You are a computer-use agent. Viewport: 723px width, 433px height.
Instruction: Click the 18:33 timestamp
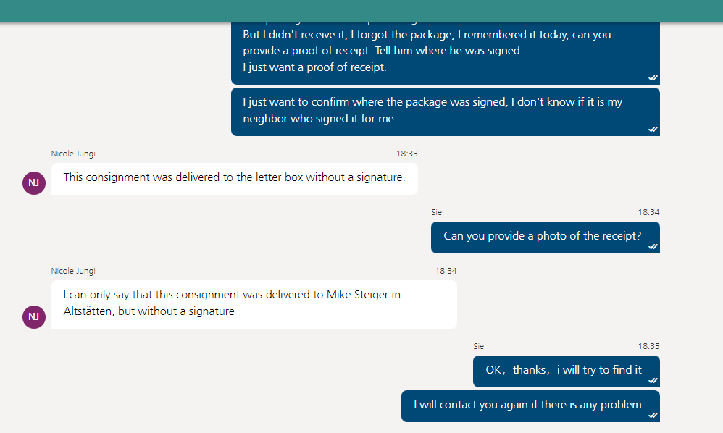click(406, 154)
